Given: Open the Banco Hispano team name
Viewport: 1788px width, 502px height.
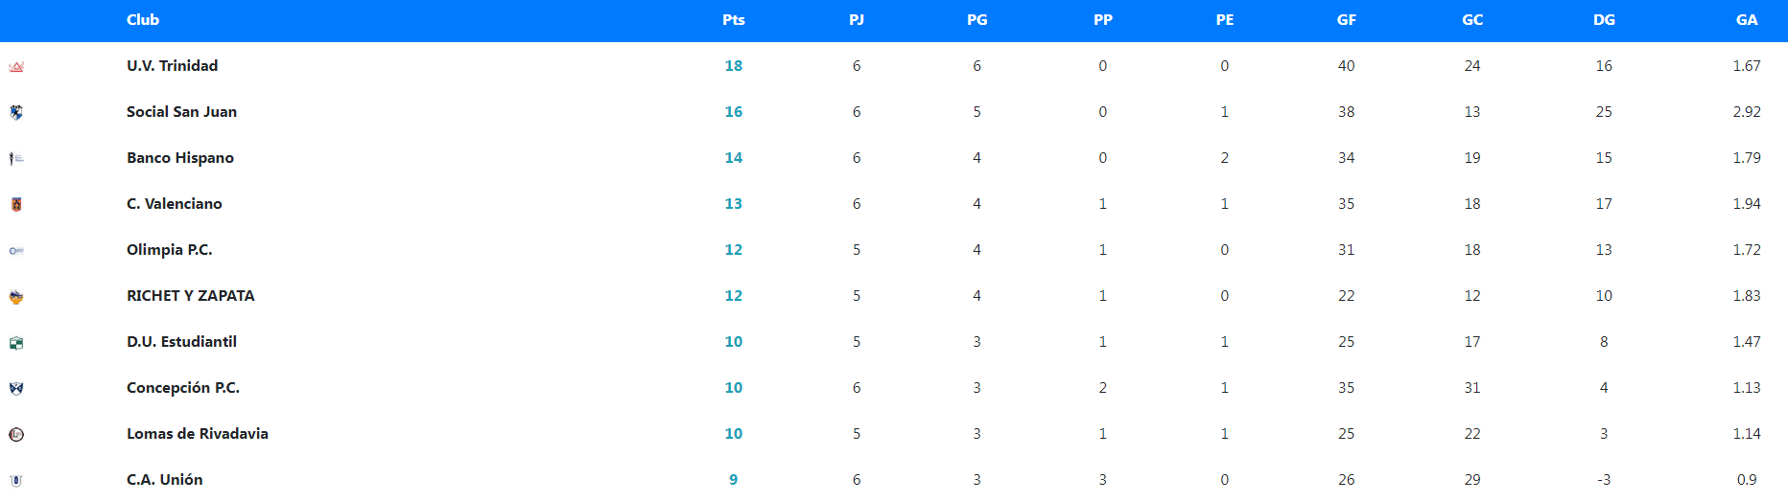Looking at the screenshot, I should click(180, 158).
